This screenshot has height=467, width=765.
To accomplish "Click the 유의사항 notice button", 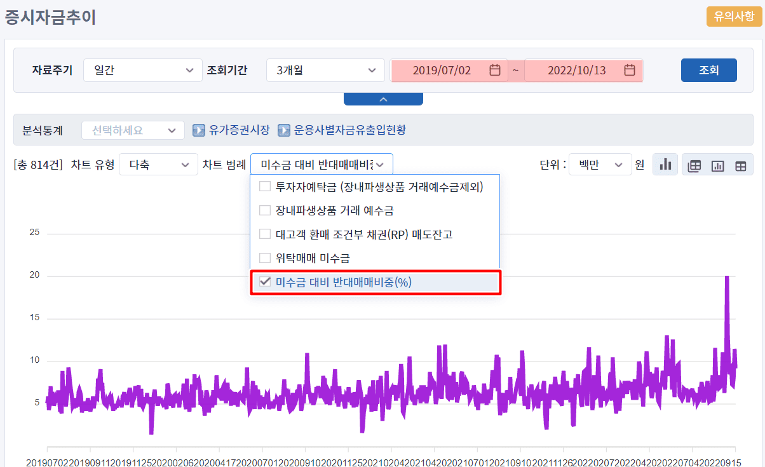I will click(734, 17).
